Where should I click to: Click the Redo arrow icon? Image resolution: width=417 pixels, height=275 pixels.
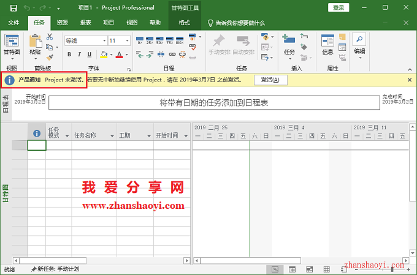click(x=42, y=8)
